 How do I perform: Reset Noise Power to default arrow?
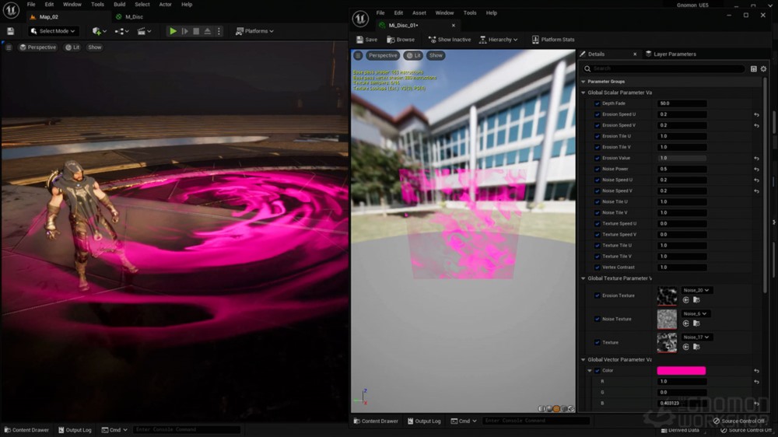click(x=757, y=170)
